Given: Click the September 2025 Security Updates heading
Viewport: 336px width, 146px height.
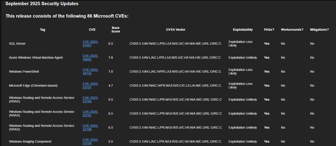Looking at the screenshot, I should [42, 4].
